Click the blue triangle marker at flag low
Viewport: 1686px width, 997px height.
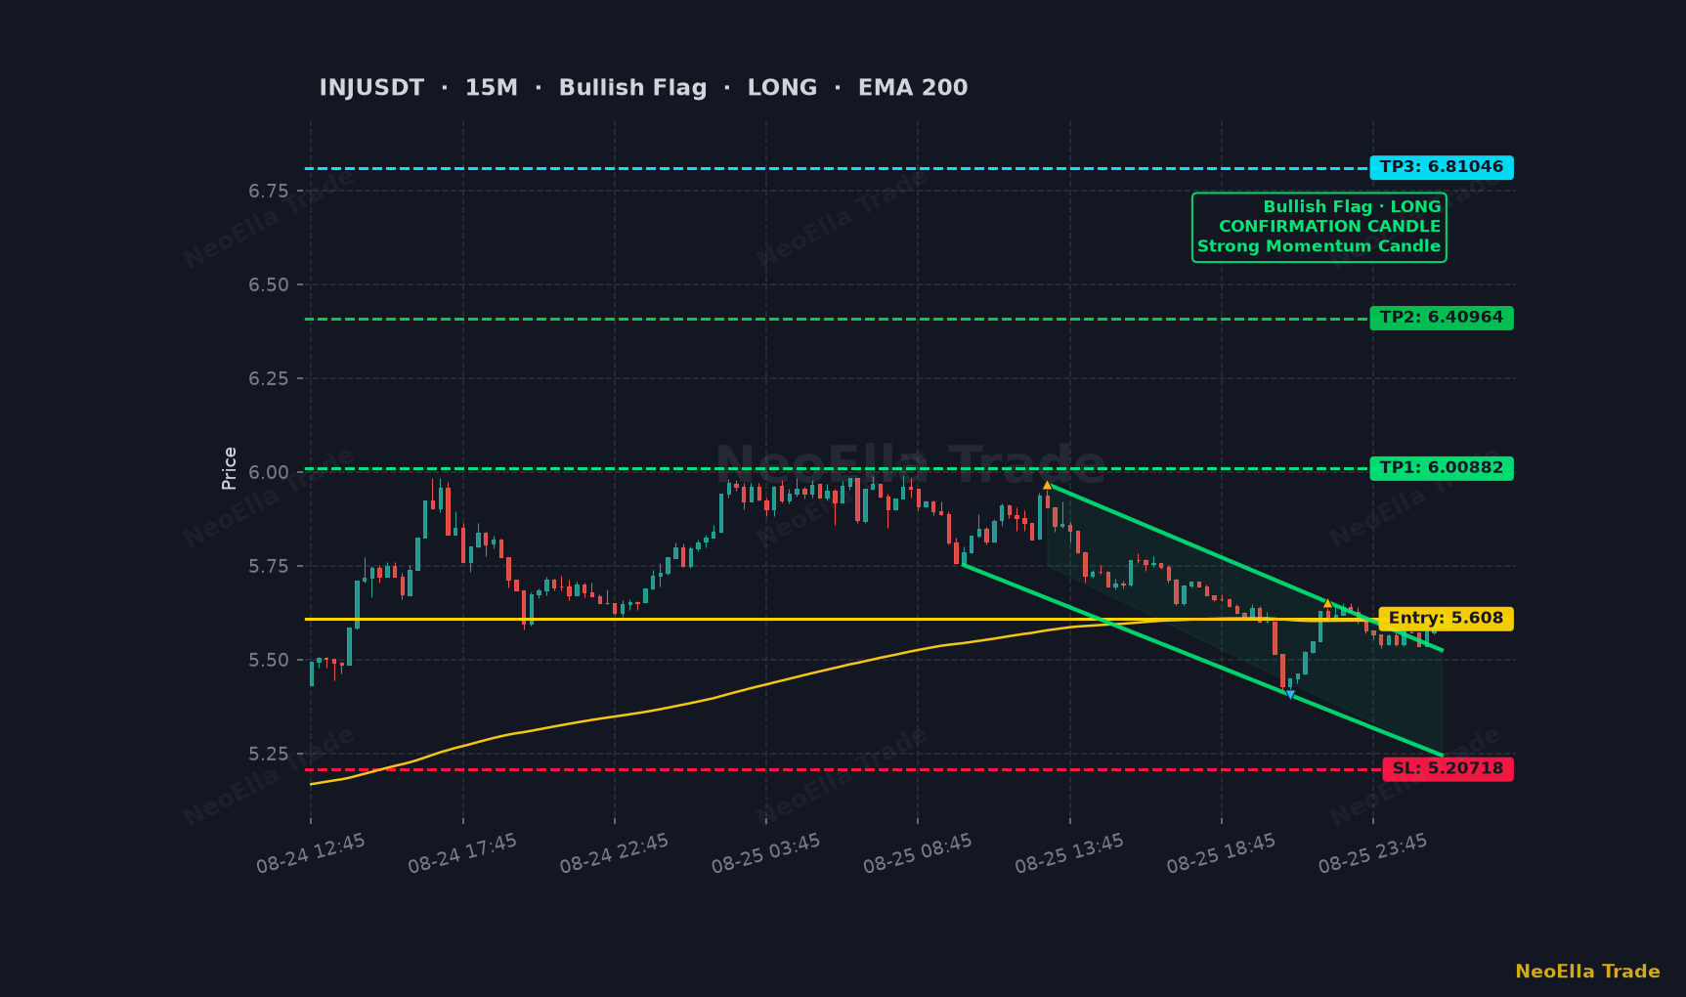click(x=1290, y=695)
